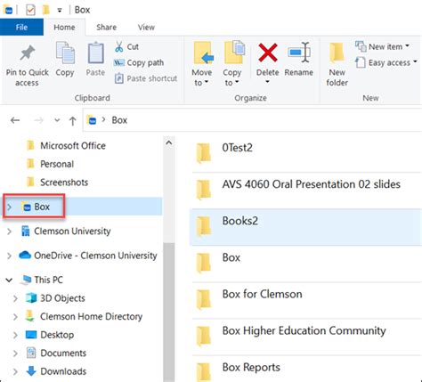Open the Customize Quick Access Toolbar dropdown
The image size is (422, 382).
click(60, 10)
